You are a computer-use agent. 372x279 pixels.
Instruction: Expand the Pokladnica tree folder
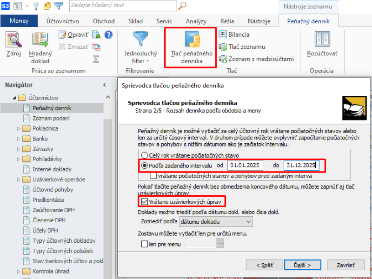[19, 128]
